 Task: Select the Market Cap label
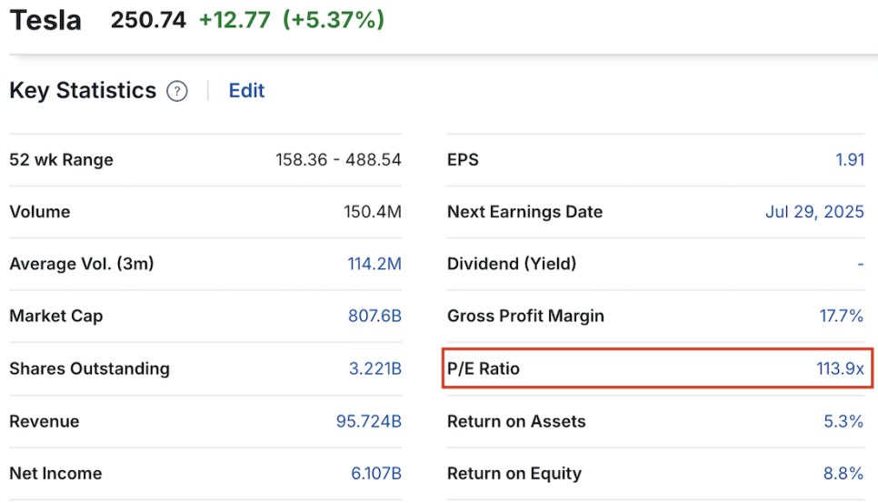56,316
